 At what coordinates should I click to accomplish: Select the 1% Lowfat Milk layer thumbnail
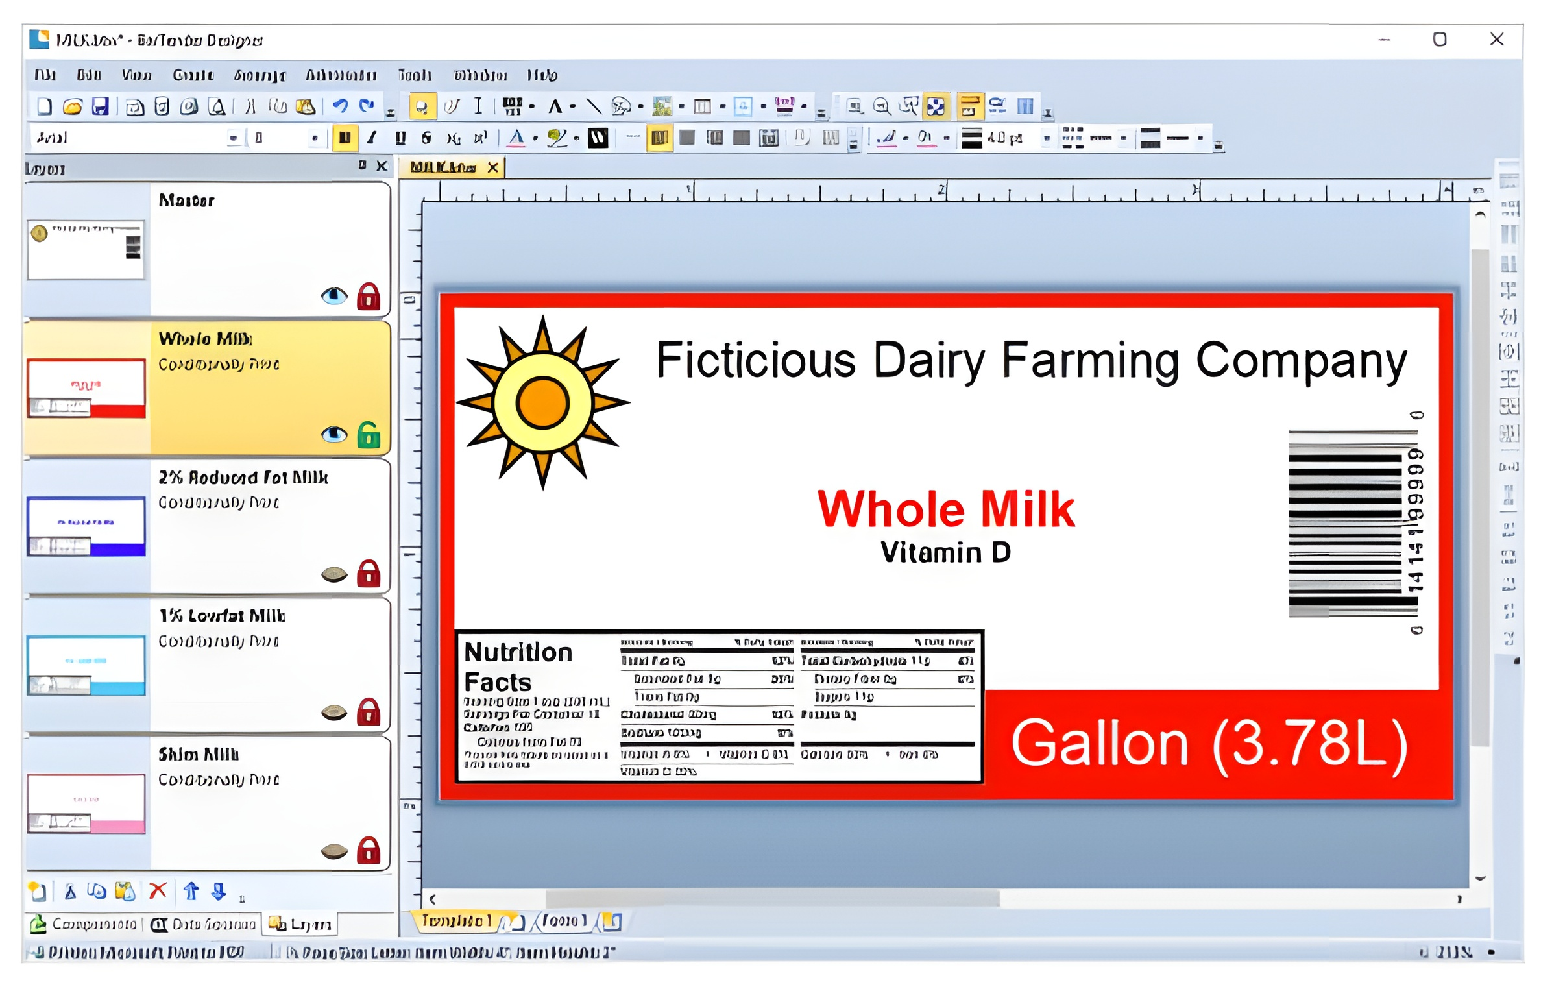[86, 665]
